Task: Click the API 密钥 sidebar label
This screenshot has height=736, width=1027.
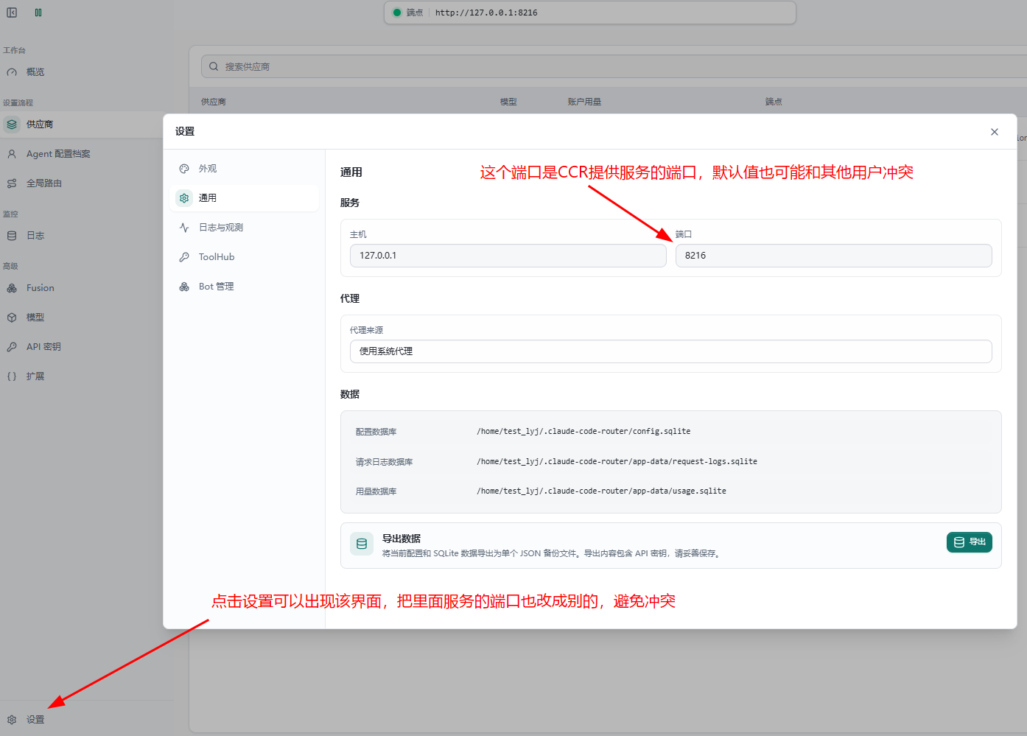Action: pos(43,347)
